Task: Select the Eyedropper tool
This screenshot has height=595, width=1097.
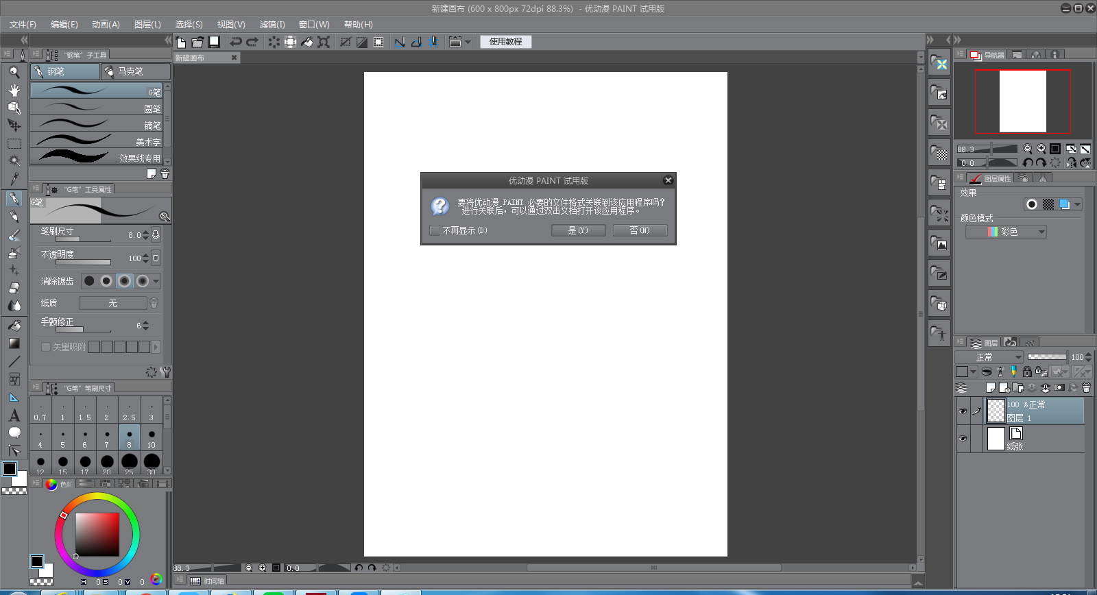Action: (x=14, y=179)
